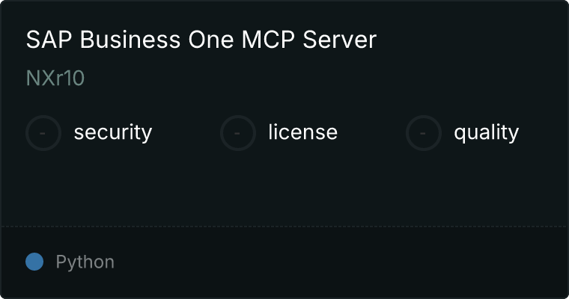The width and height of the screenshot is (569, 299).
Task: Click the dash inside the license circle
Action: (237, 133)
